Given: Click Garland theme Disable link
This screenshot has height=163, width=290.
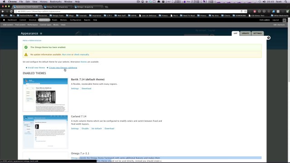Looking at the screenshot, I should coord(85,129).
